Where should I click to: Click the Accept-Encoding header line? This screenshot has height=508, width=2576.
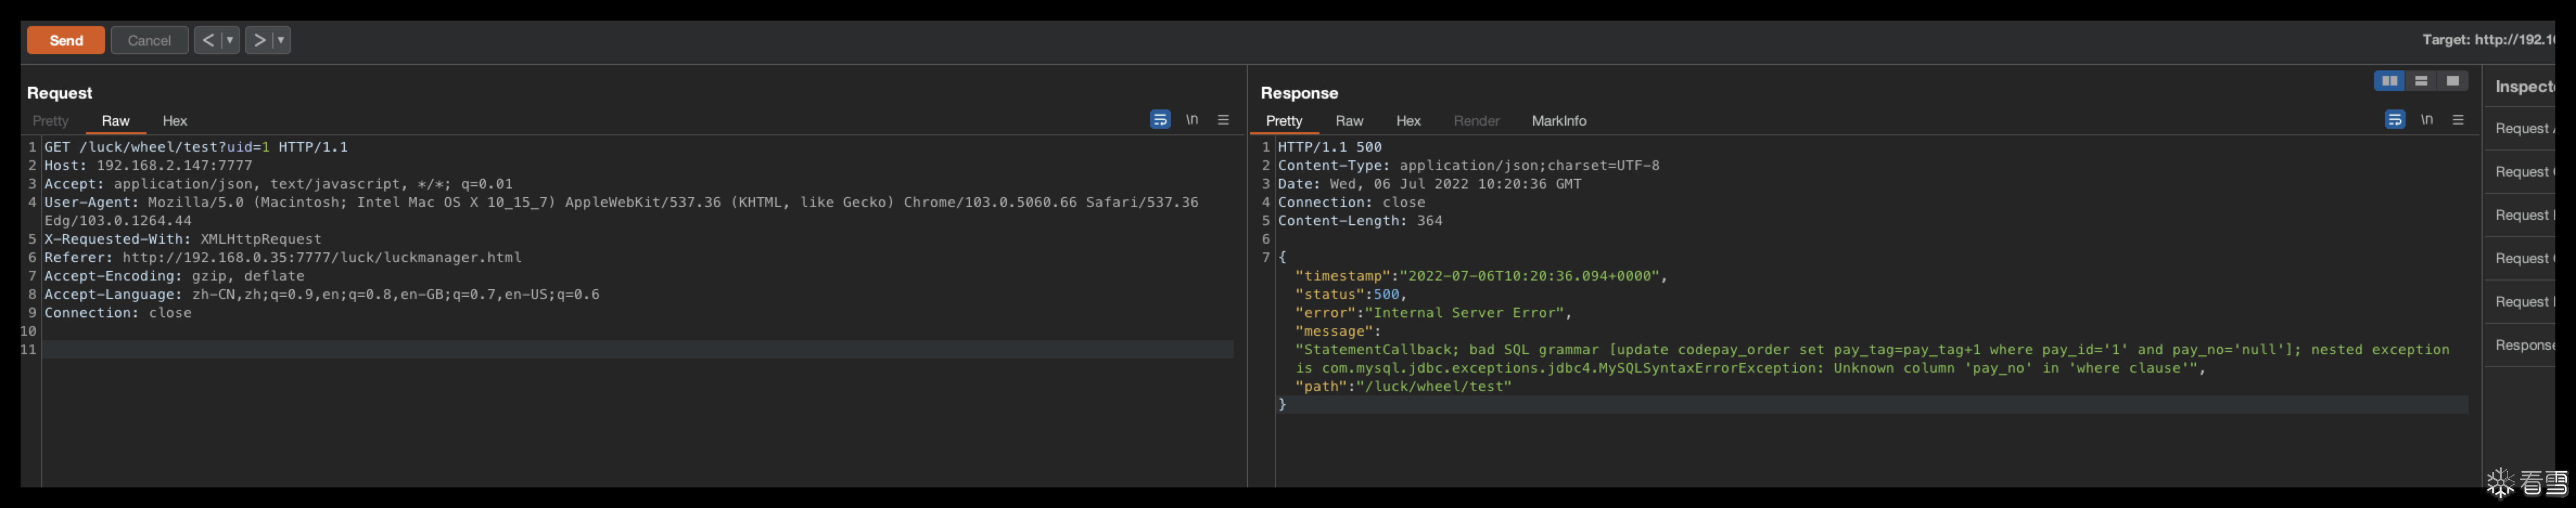(174, 276)
